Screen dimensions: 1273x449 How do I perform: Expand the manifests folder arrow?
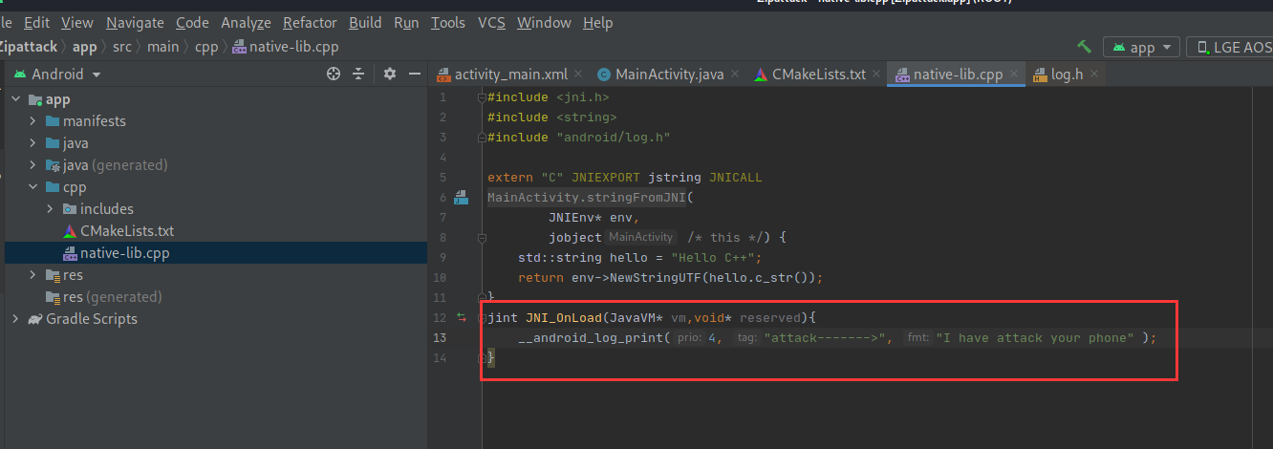[x=32, y=121]
